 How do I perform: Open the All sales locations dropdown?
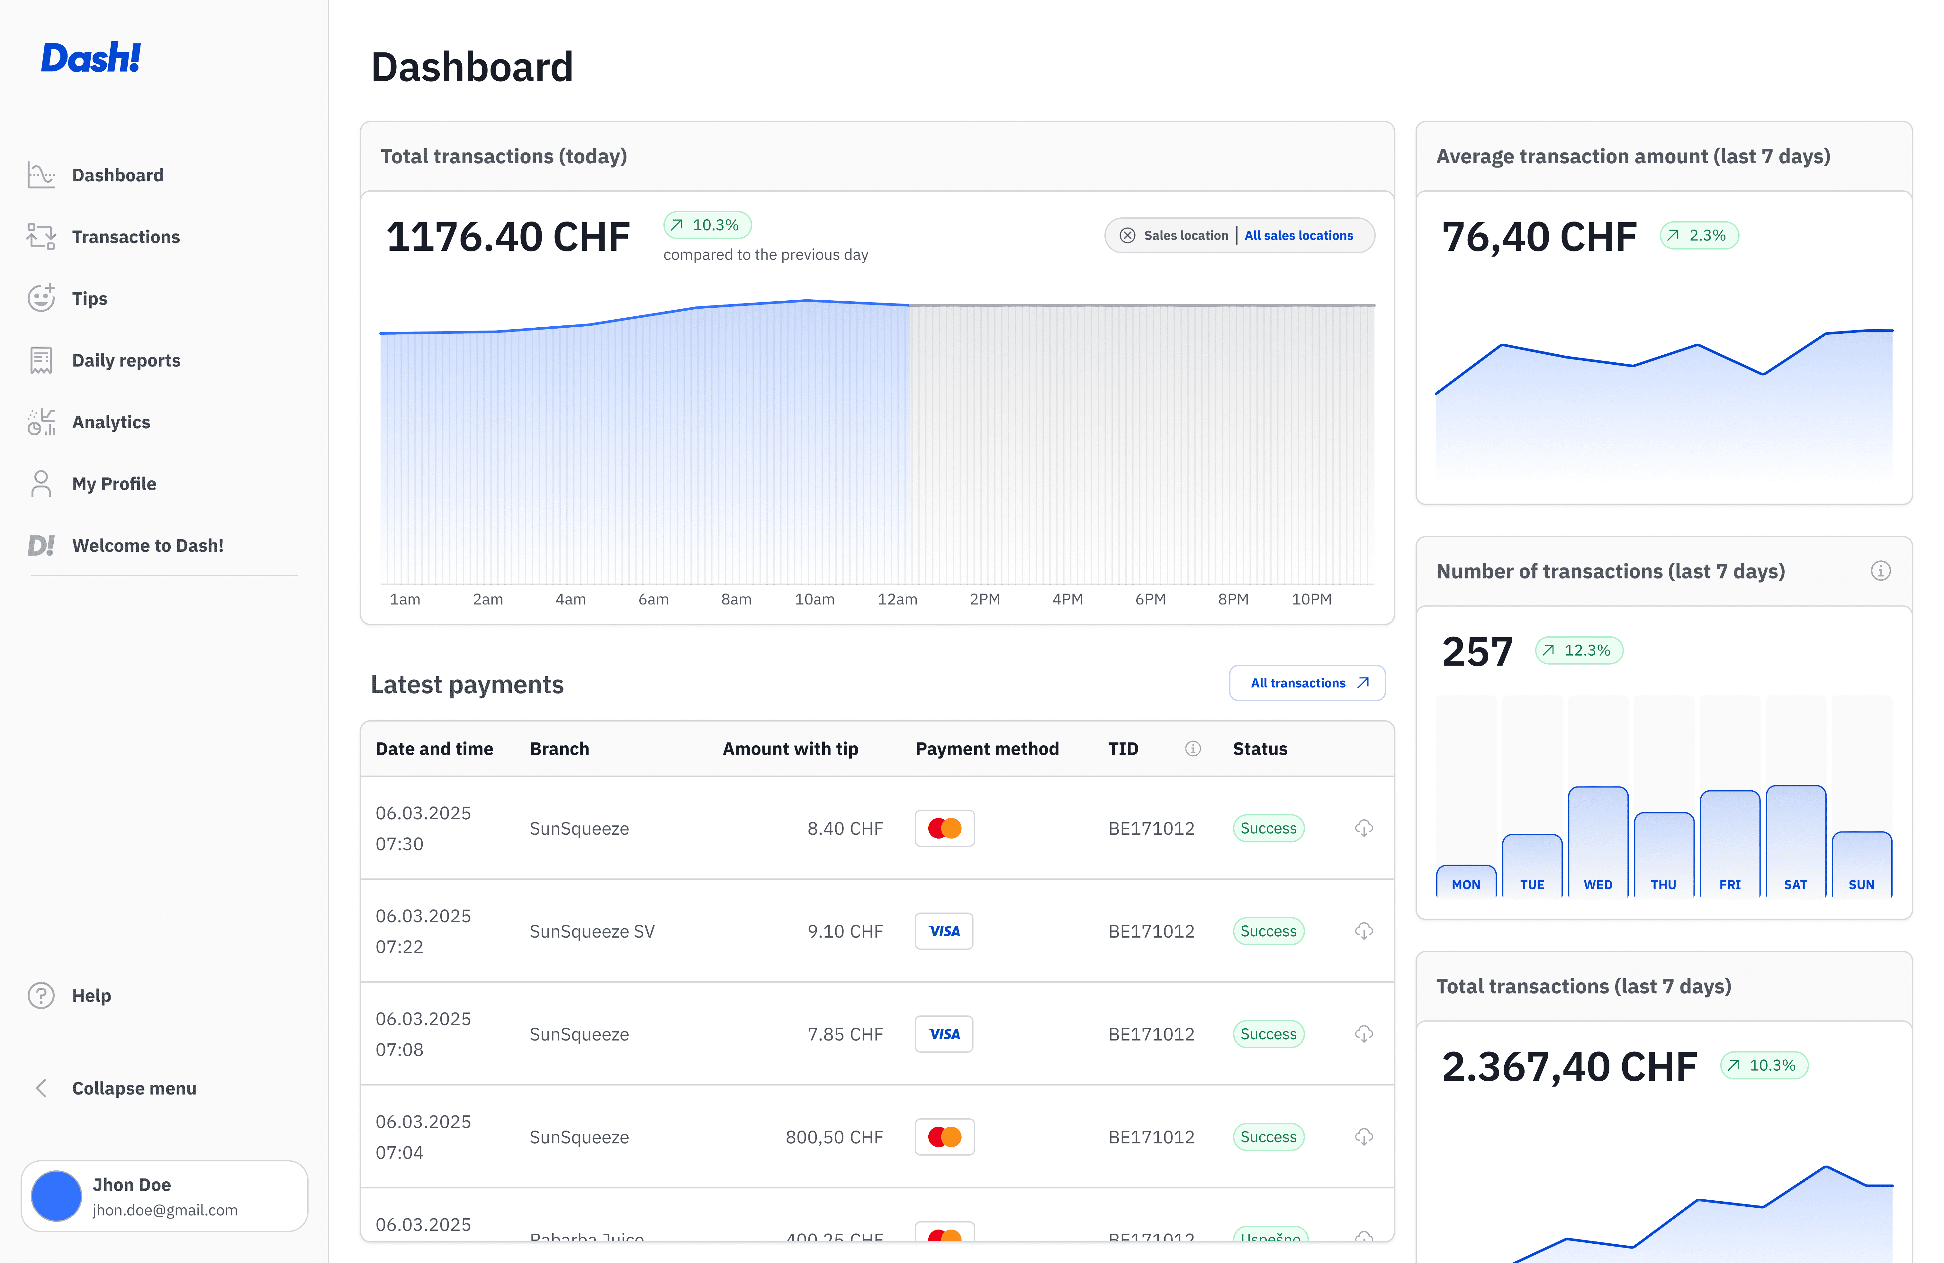pyautogui.click(x=1298, y=236)
